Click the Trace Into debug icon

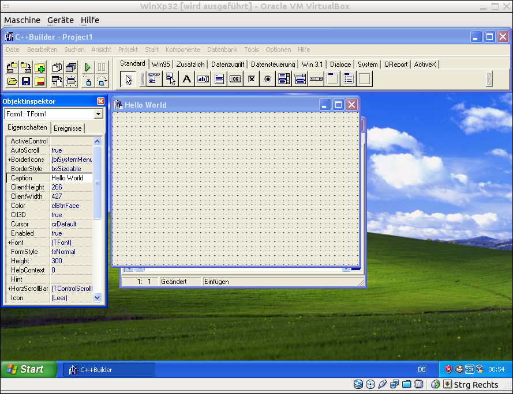click(x=88, y=81)
